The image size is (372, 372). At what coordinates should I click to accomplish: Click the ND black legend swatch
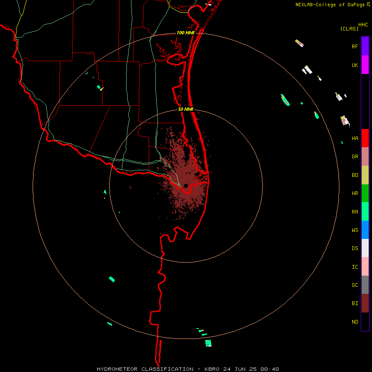pos(365,322)
